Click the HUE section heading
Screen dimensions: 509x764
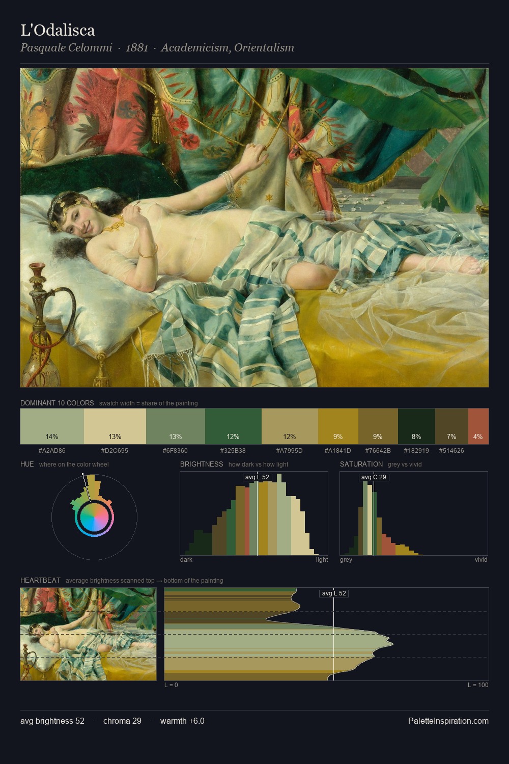pyautogui.click(x=27, y=464)
